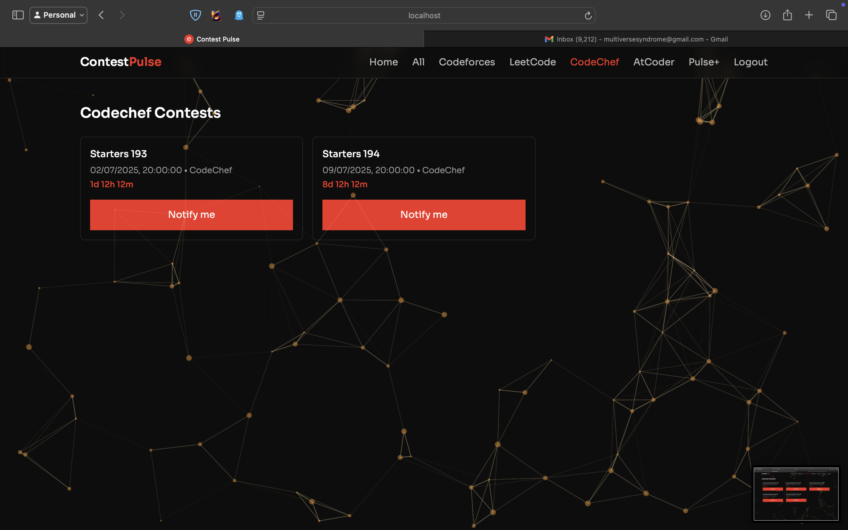Select the Starters 194 contest title
The width and height of the screenshot is (848, 530).
[x=351, y=154]
